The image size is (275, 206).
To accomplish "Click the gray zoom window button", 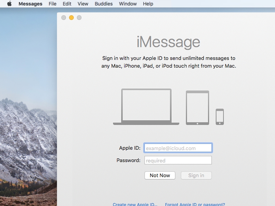I will (x=79, y=18).
